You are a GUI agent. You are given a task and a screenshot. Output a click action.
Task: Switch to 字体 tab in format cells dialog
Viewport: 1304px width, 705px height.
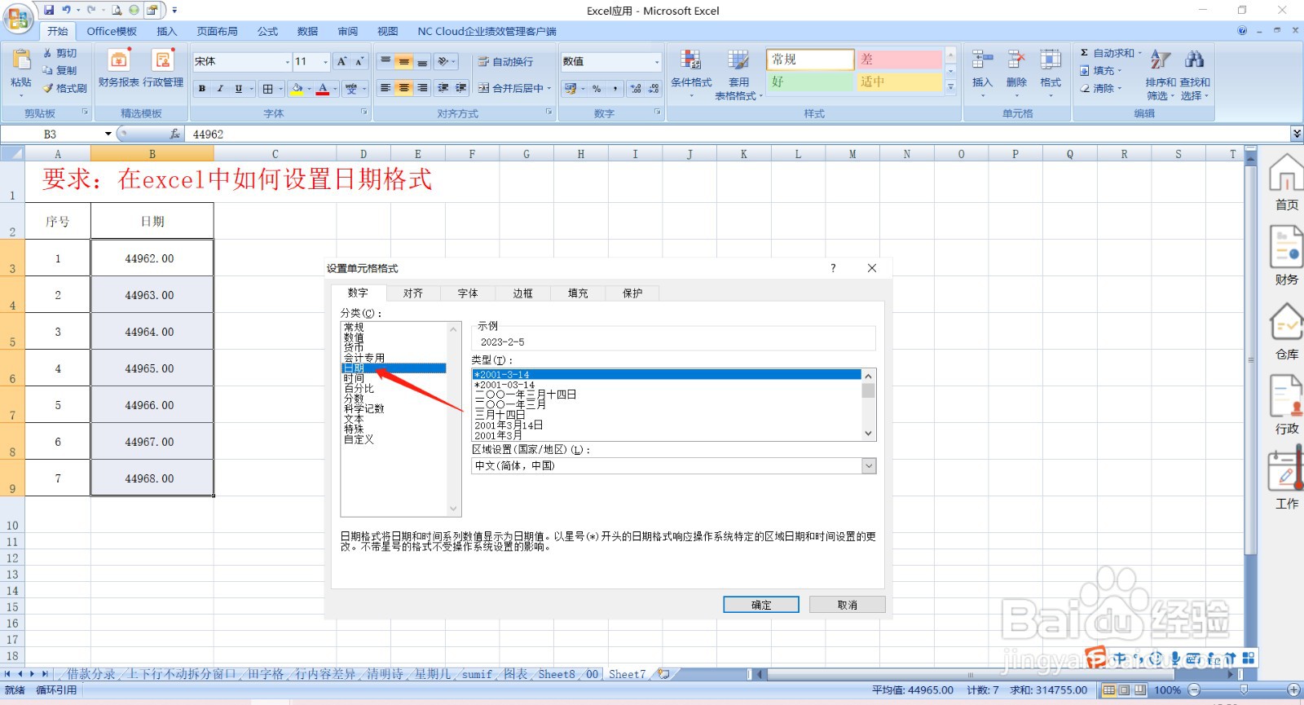pos(468,293)
